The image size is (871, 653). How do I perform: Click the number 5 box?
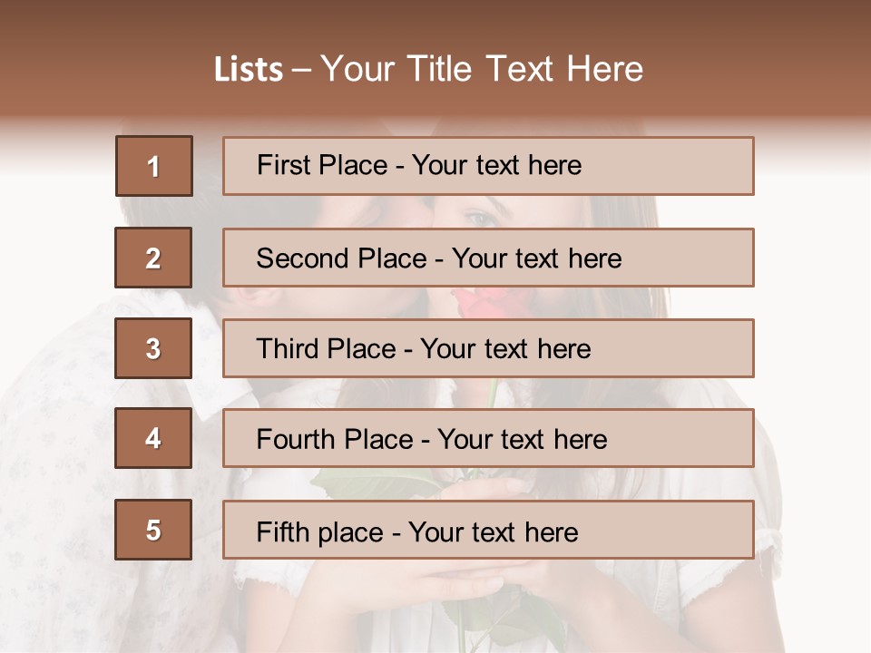[x=153, y=530]
